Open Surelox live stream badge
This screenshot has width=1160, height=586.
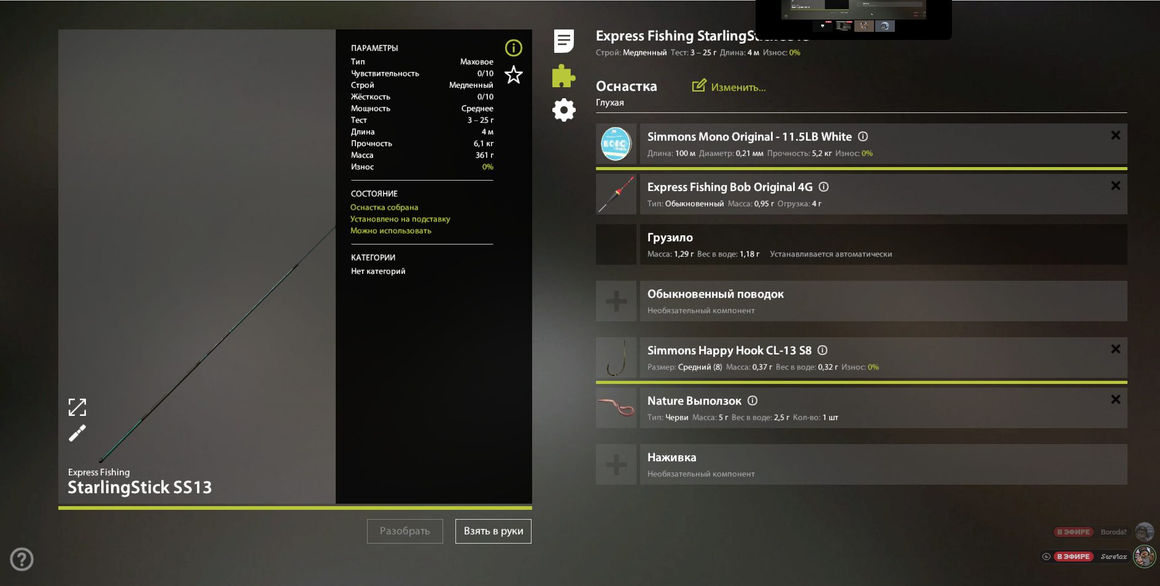point(1073,557)
